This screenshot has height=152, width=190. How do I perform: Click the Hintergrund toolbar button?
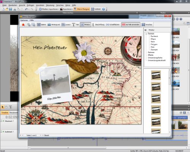tap(54, 25)
